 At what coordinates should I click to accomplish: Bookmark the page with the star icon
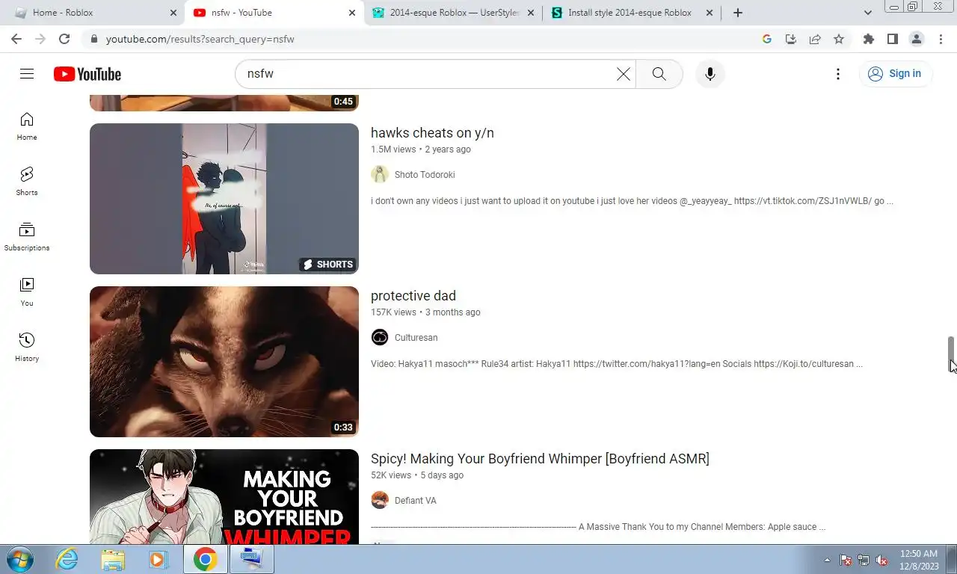(x=839, y=39)
